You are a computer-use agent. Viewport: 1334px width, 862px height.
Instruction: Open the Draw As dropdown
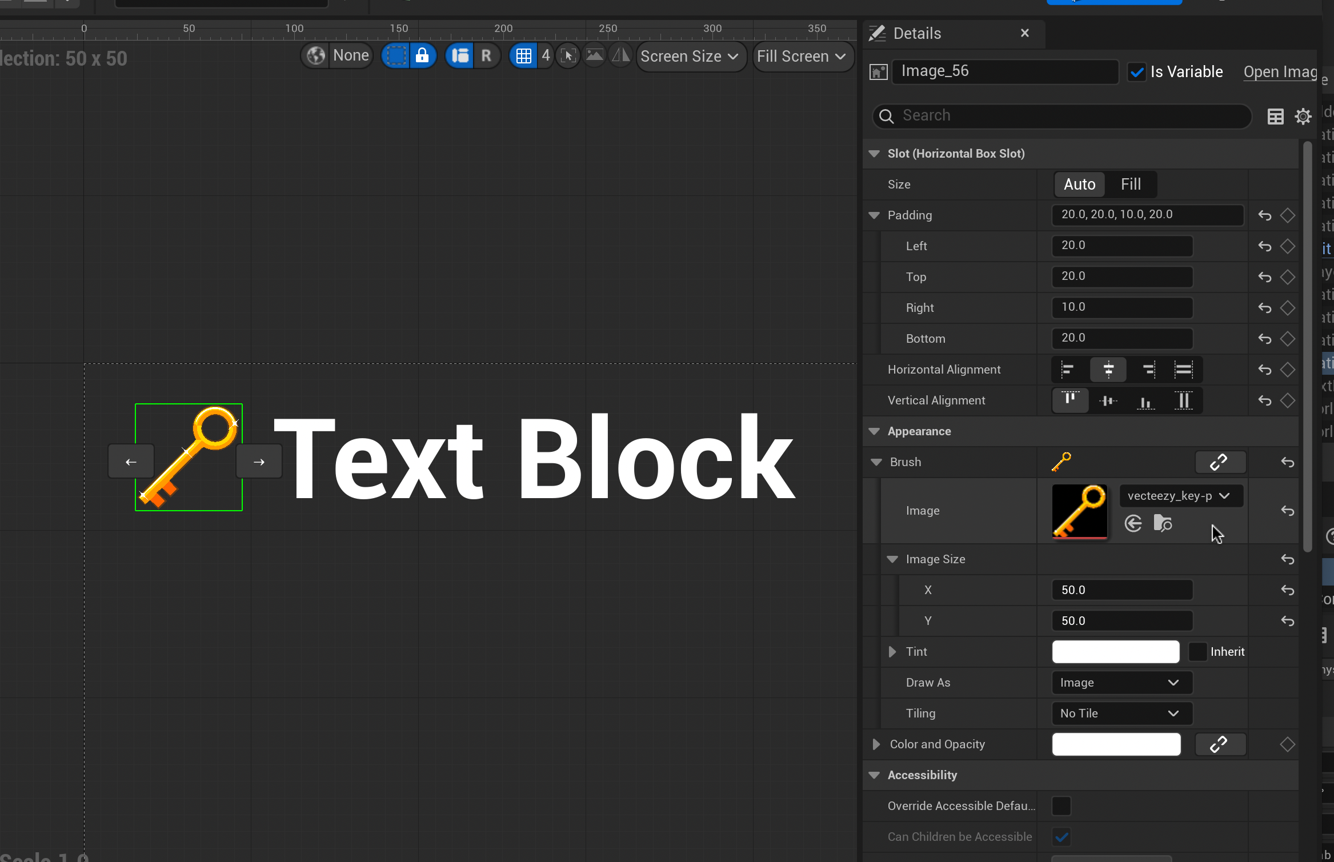tap(1121, 683)
